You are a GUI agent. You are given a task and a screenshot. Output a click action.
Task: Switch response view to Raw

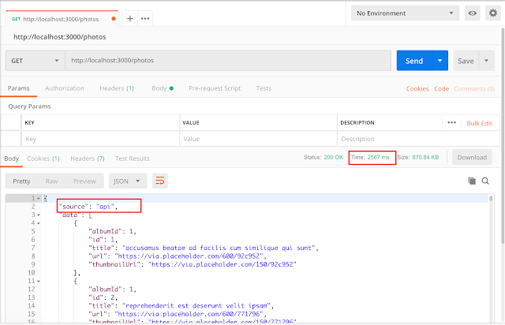coord(51,181)
